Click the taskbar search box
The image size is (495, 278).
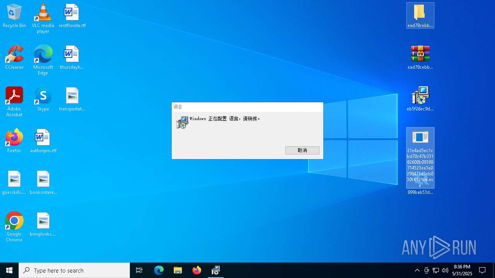click(x=74, y=270)
